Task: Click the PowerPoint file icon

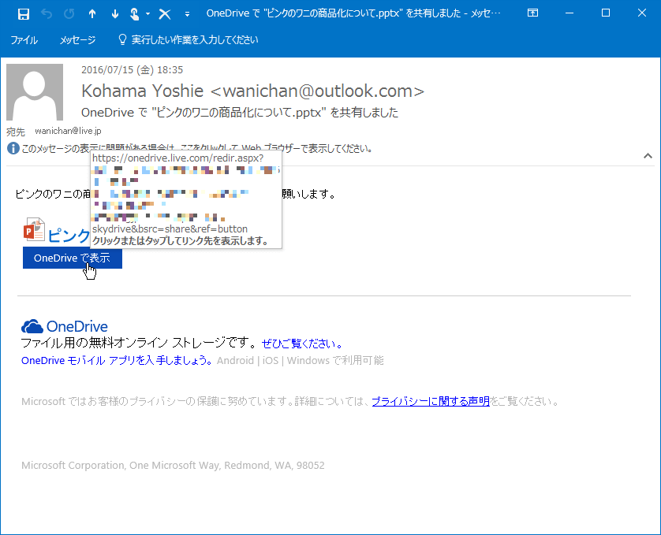Action: click(x=34, y=229)
